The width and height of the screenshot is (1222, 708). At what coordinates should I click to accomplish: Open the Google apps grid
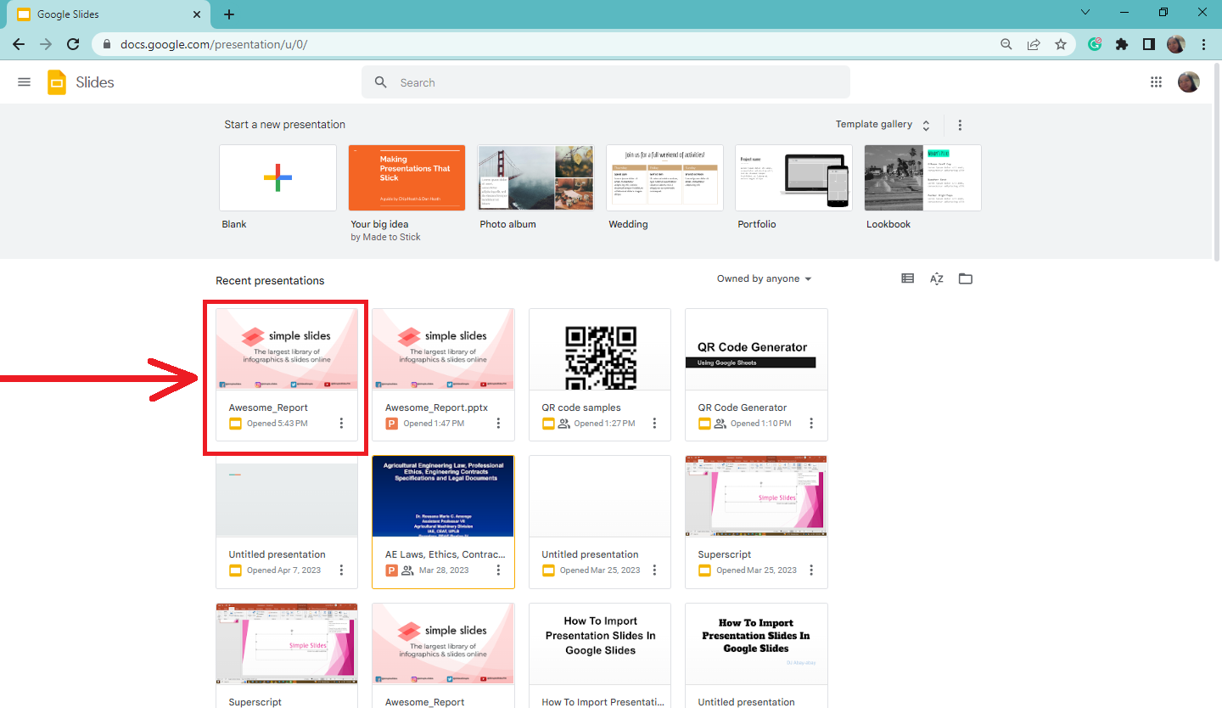pos(1156,82)
